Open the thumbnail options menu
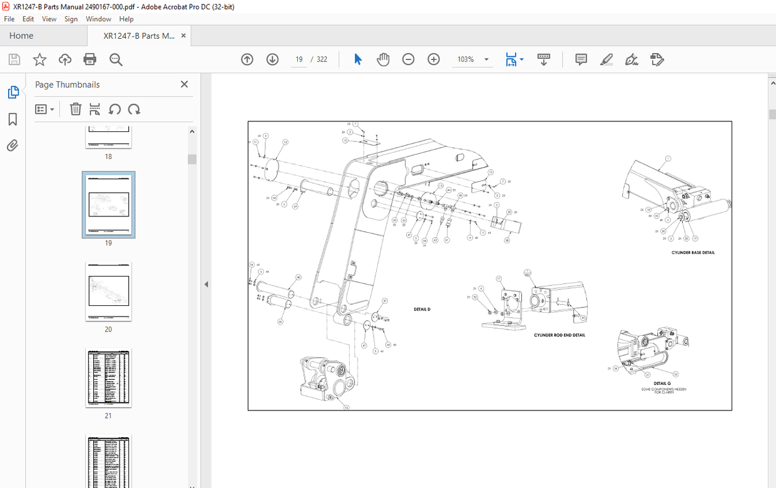 click(x=44, y=109)
